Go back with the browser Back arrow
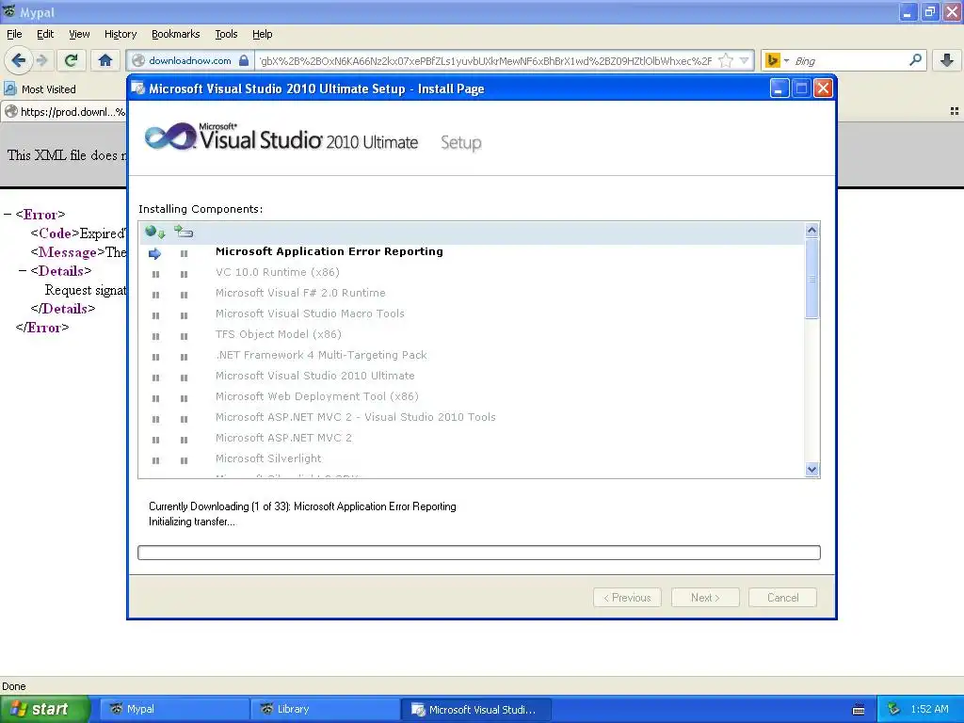The width and height of the screenshot is (964, 723). pyautogui.click(x=18, y=60)
